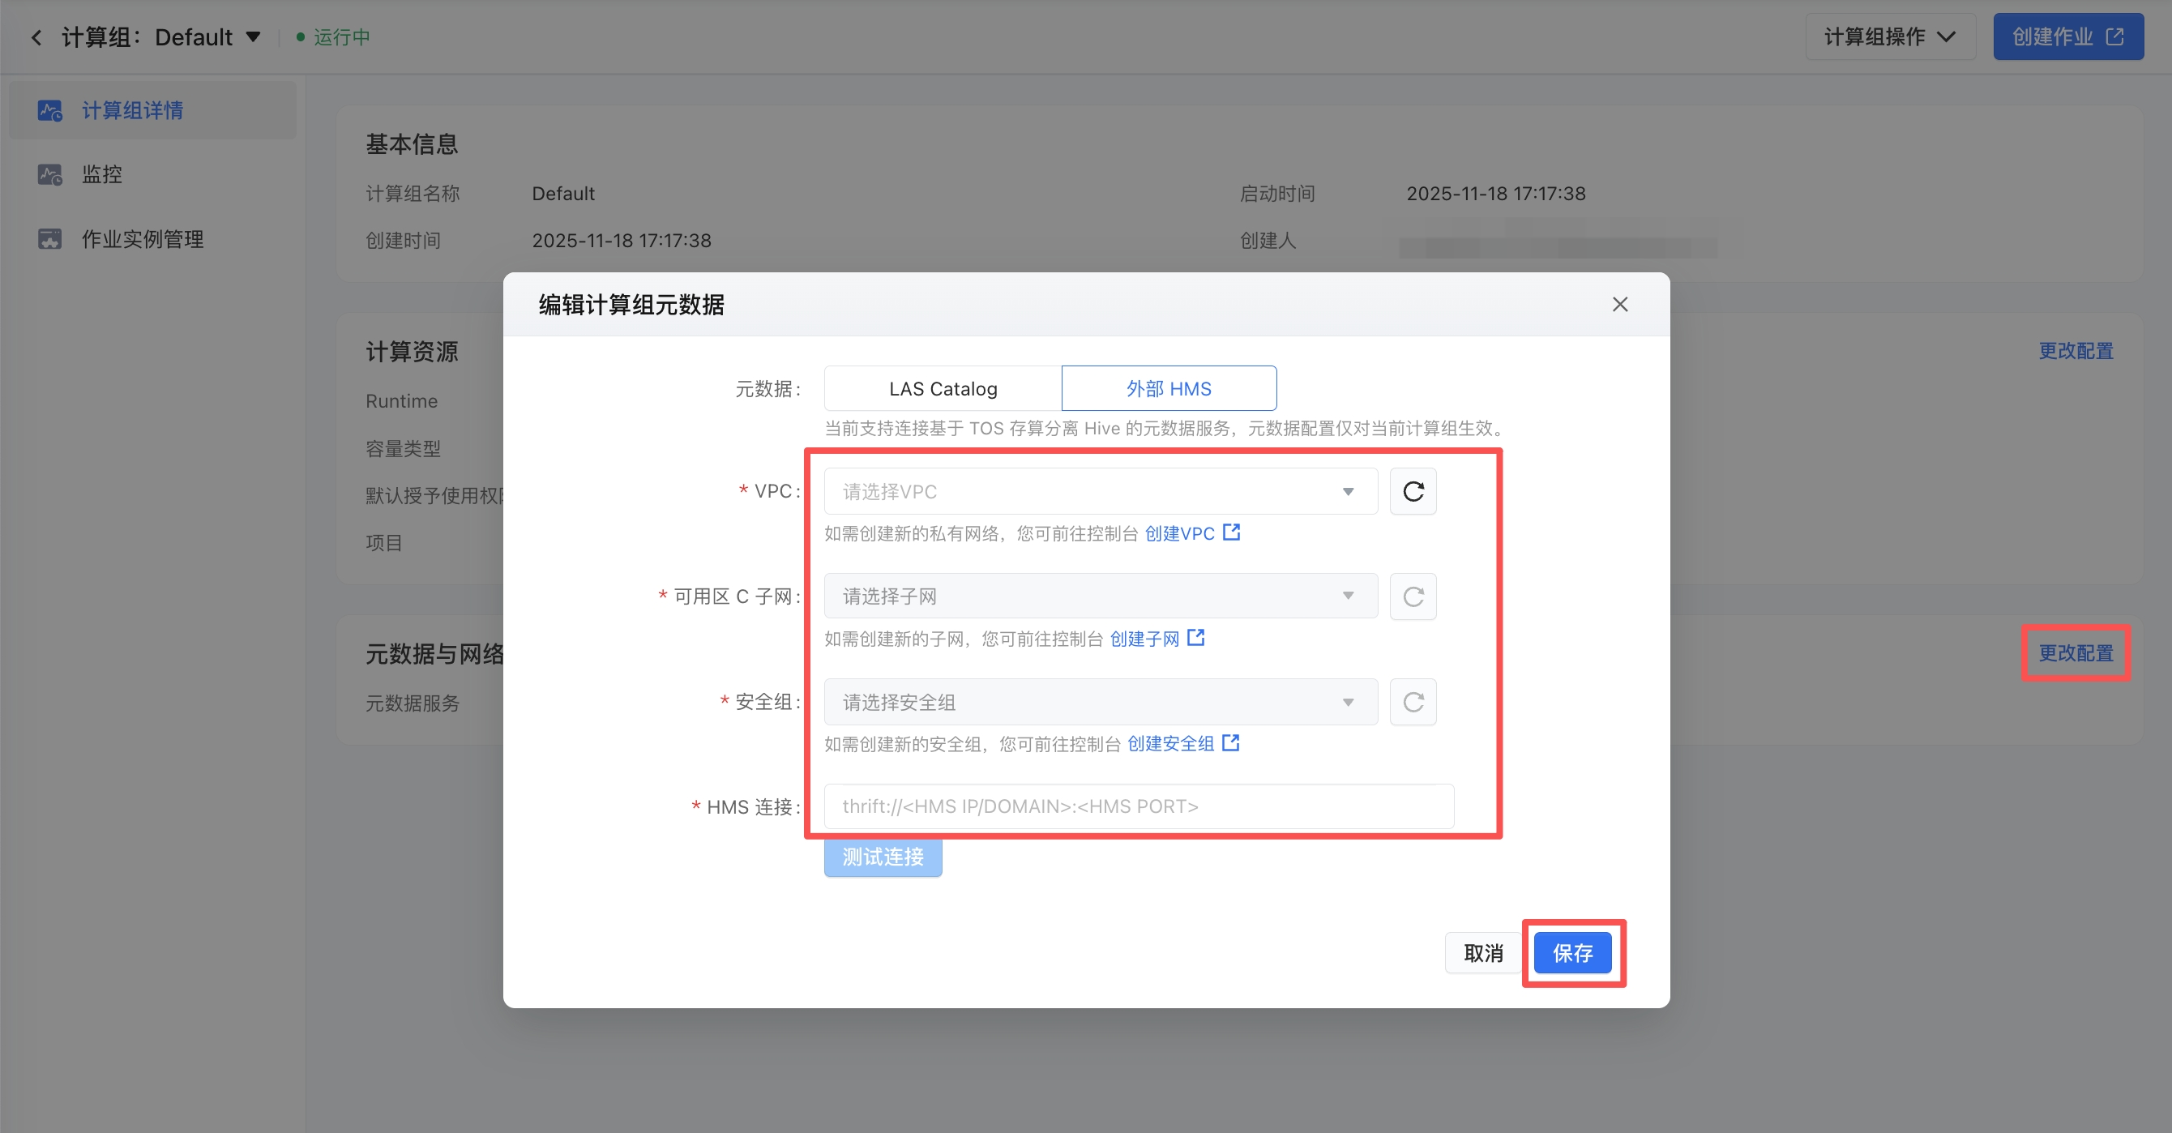Click the security group refresh icon
The height and width of the screenshot is (1133, 2172).
(x=1413, y=702)
